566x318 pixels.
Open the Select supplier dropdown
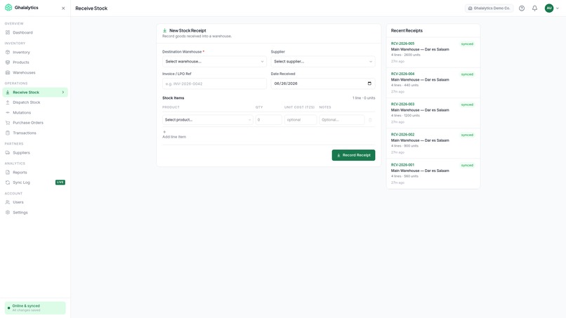click(323, 61)
